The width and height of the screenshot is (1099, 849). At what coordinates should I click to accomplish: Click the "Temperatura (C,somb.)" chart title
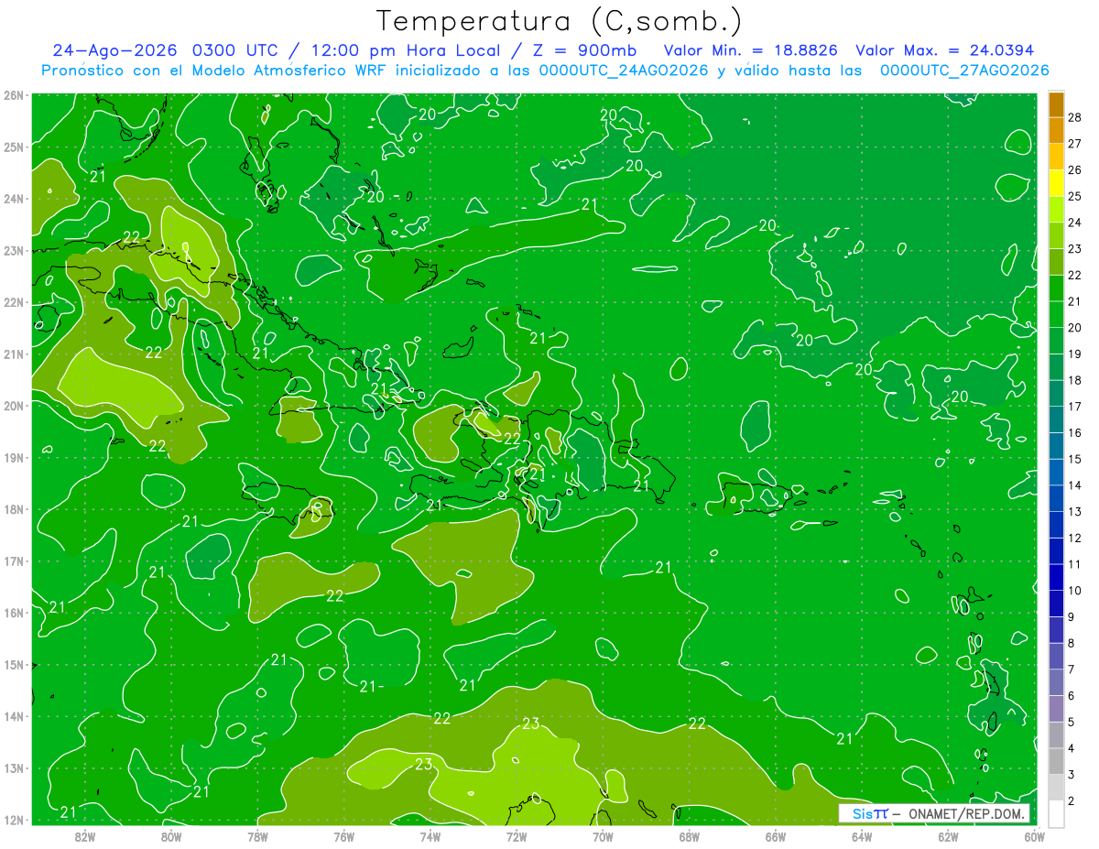point(559,21)
